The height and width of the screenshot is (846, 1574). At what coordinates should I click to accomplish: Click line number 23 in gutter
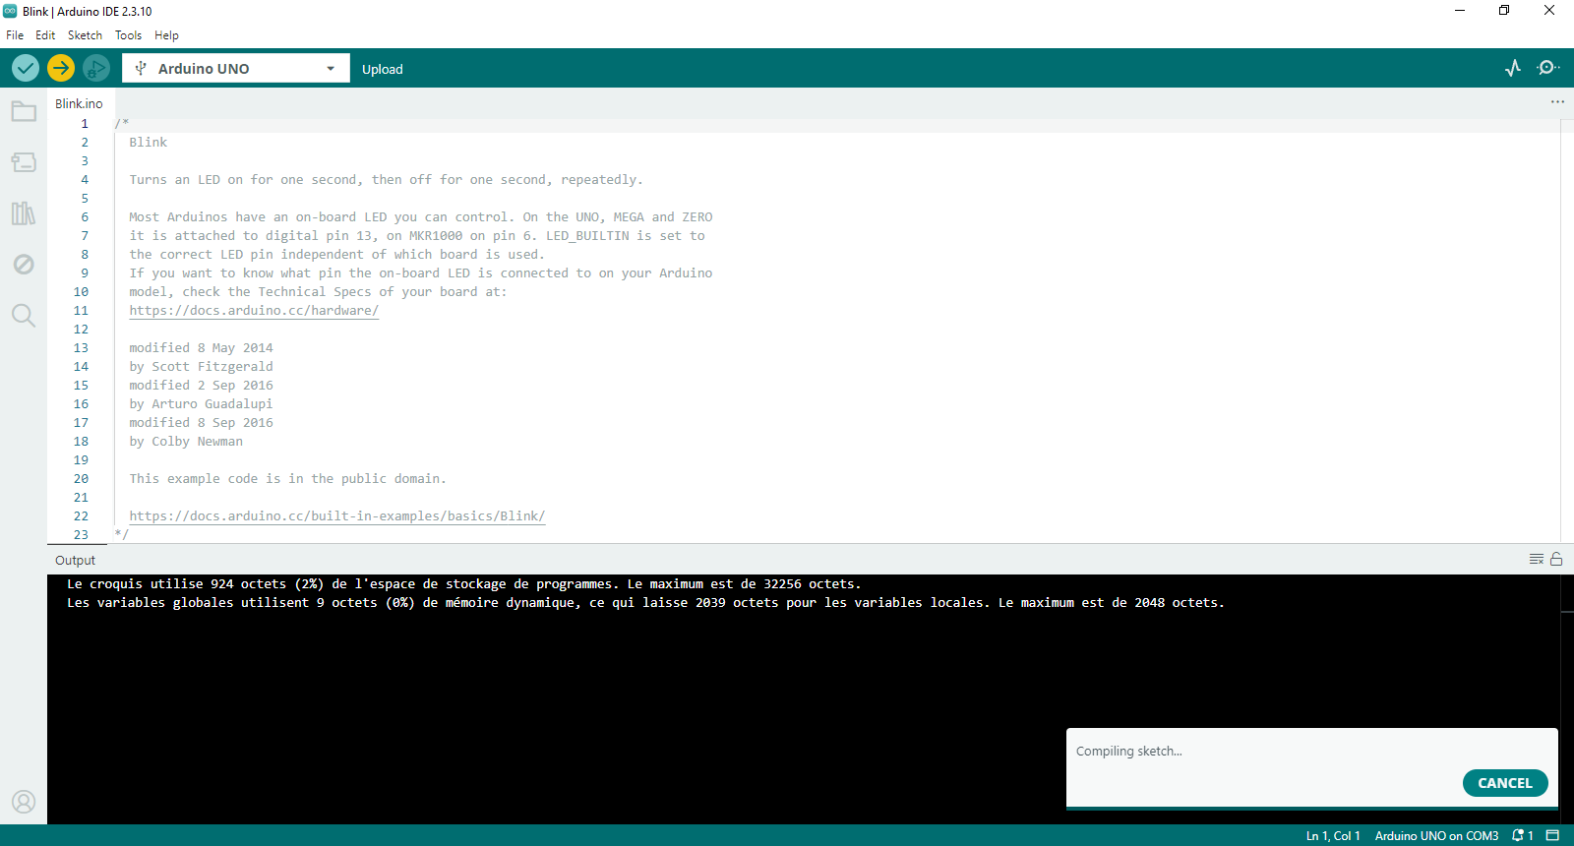(81, 534)
